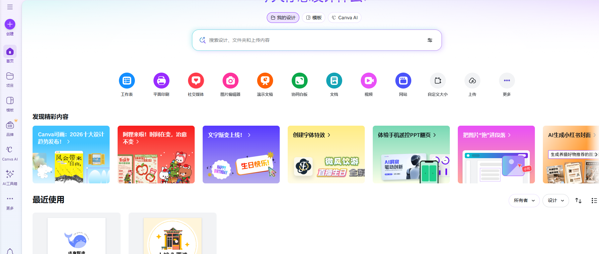This screenshot has width=599, height=254.
Task: Open the sort order arrows
Action: [x=578, y=201]
